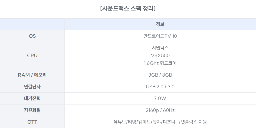Select the OS row label
256x128 pixels.
pos(32,36)
